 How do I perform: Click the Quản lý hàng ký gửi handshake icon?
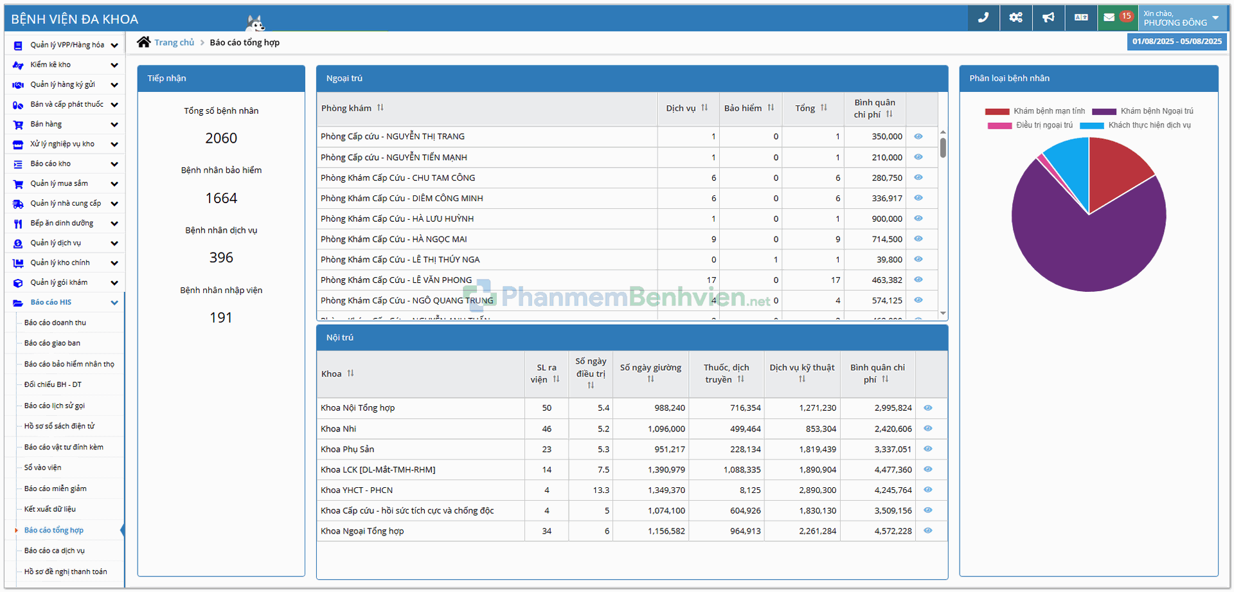tap(18, 85)
